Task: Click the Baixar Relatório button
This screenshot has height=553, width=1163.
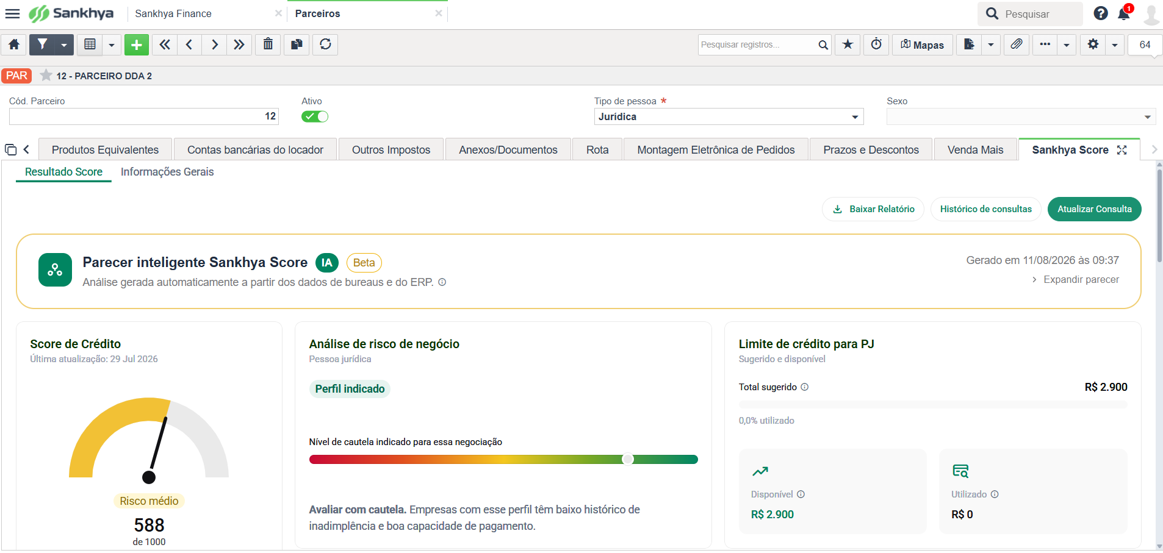Action: [873, 209]
